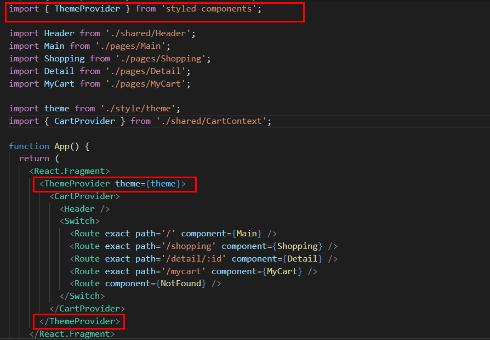
Task: Click Detail identifier in its import line
Action: point(59,71)
